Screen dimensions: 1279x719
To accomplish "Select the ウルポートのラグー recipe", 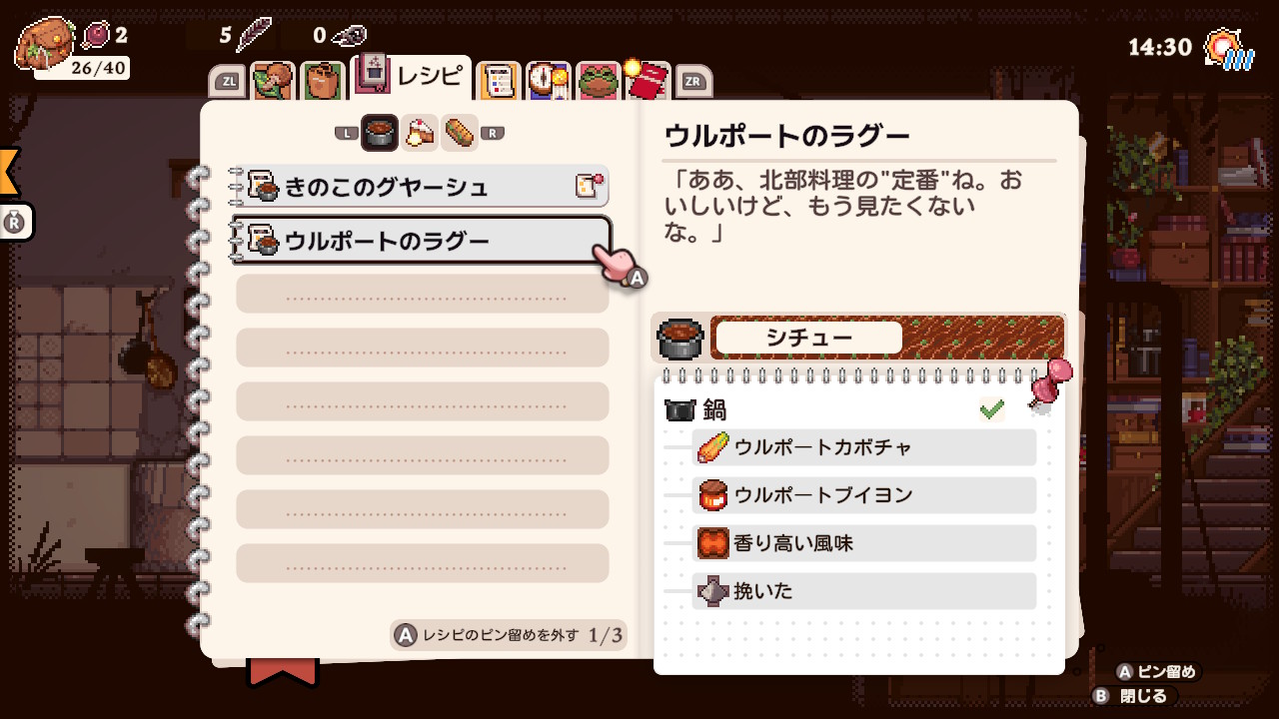I will (x=421, y=241).
